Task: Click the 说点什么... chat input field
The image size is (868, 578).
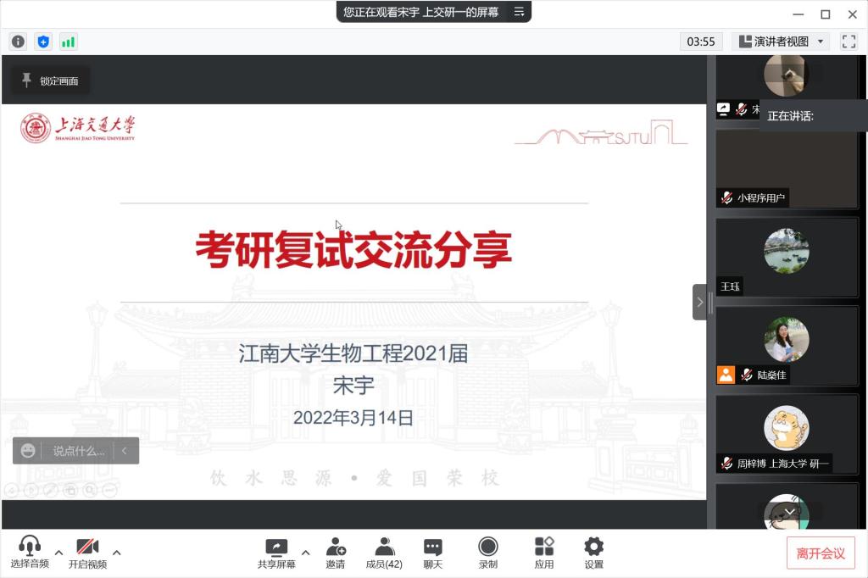Action: (79, 451)
